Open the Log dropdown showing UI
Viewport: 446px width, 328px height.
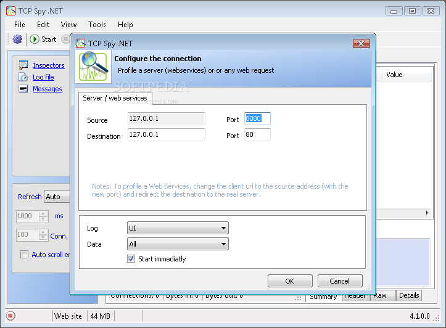click(x=178, y=228)
